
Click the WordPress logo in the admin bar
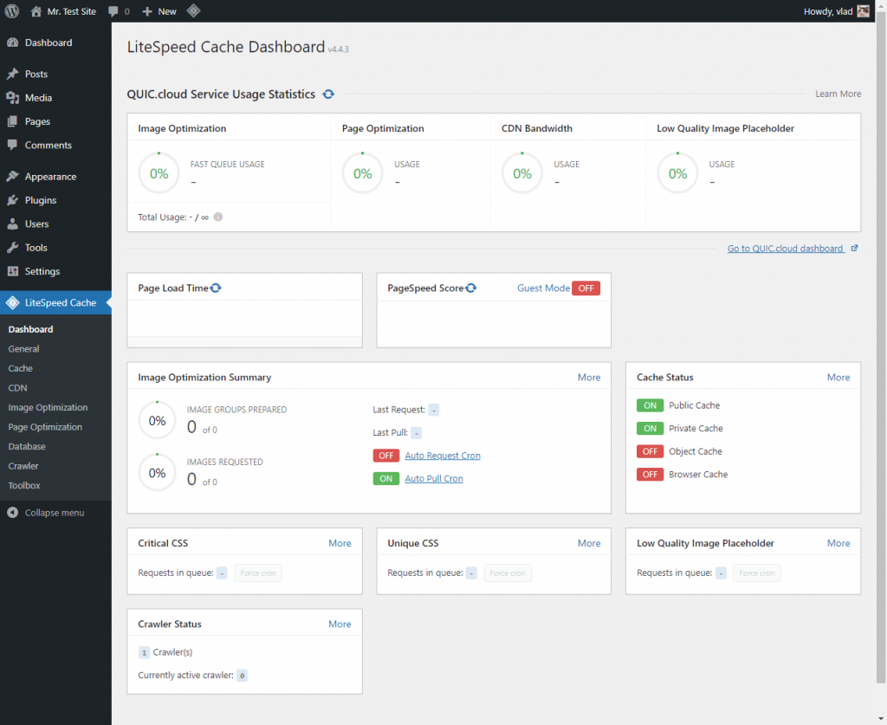(x=11, y=11)
